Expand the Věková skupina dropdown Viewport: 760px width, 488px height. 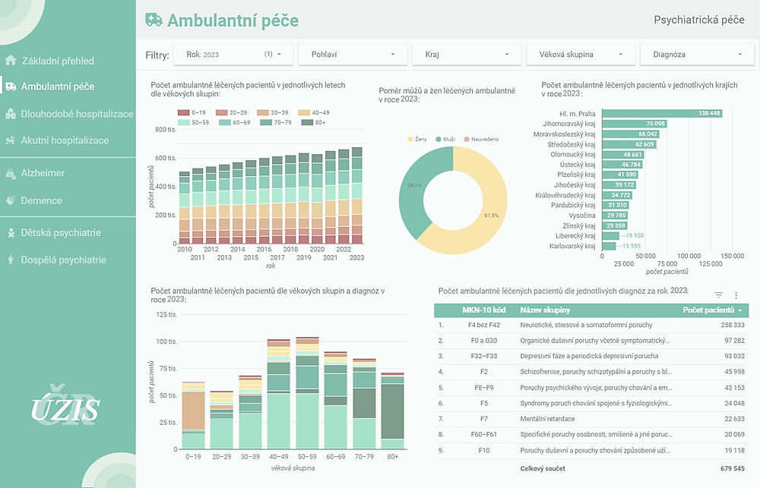click(581, 54)
